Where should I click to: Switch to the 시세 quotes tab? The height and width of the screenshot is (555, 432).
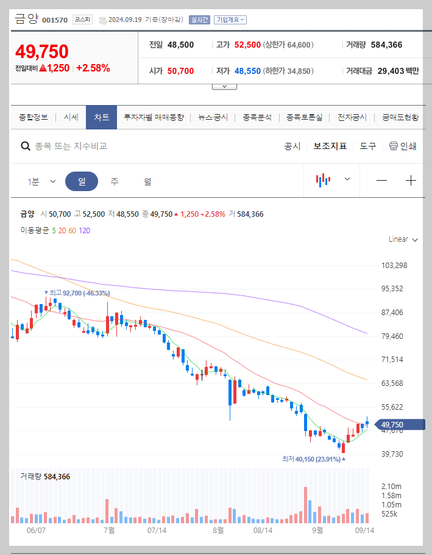(x=71, y=117)
